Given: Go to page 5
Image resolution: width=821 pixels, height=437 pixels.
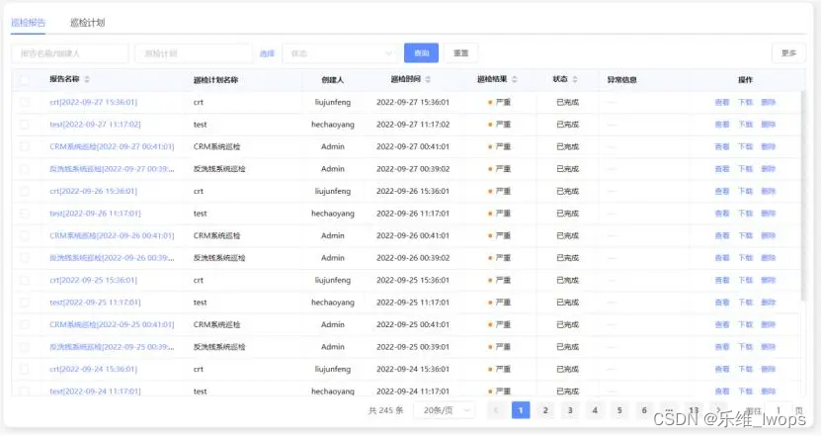Looking at the screenshot, I should coord(619,410).
